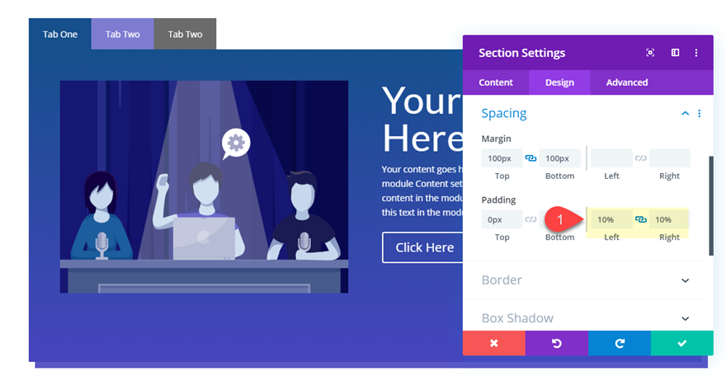
Task: Click the responsive preview icon in Section Settings header
Action: (x=650, y=53)
